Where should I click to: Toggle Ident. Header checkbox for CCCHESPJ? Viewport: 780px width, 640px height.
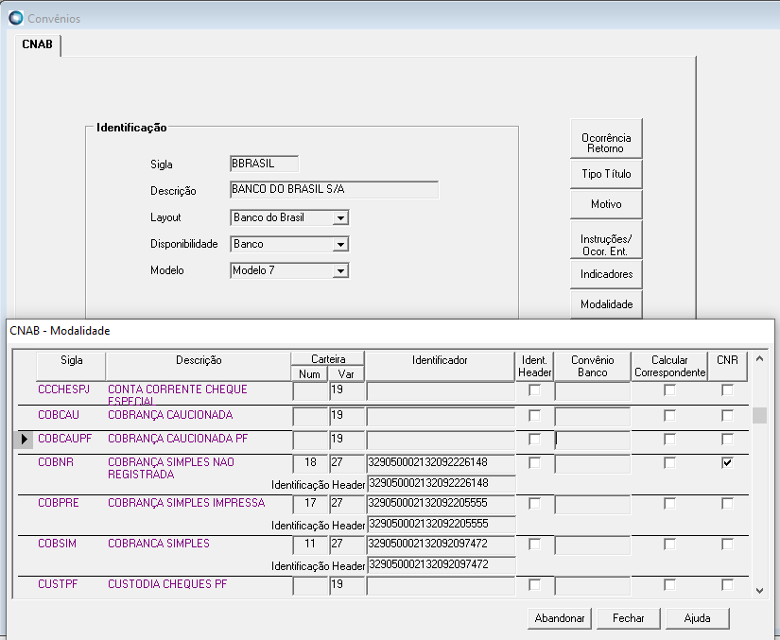(534, 390)
